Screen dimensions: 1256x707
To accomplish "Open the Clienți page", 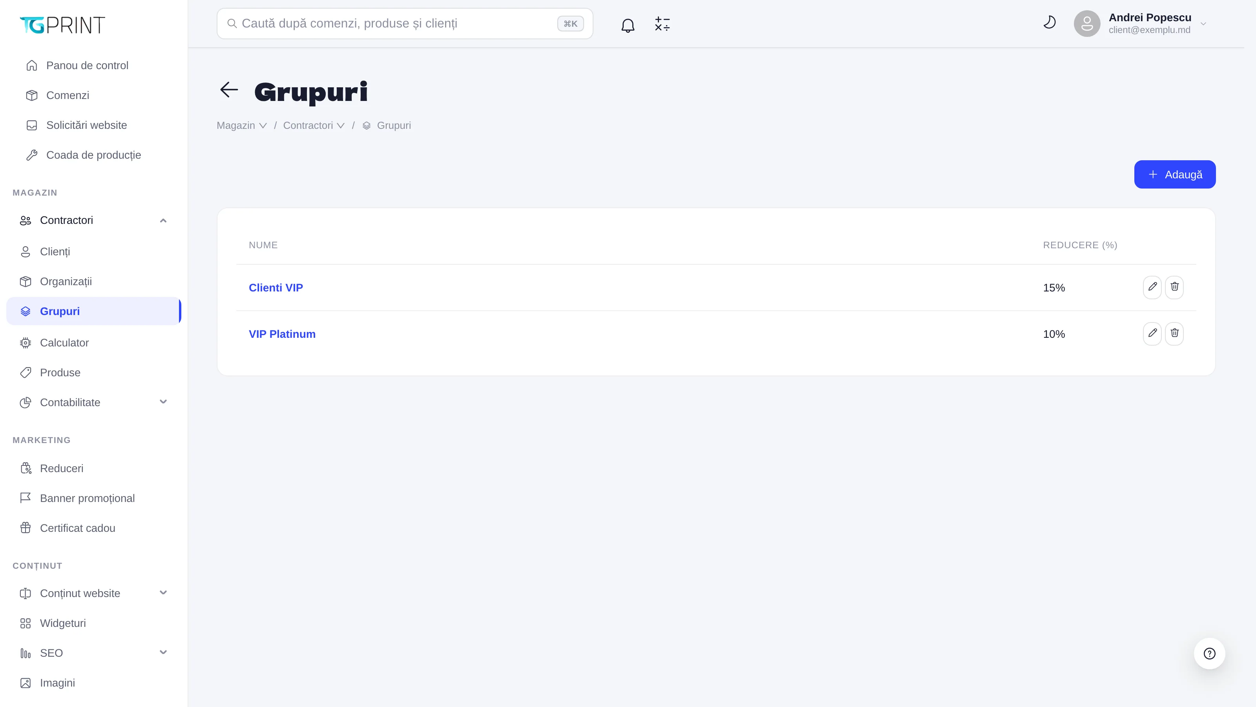I will [94, 252].
